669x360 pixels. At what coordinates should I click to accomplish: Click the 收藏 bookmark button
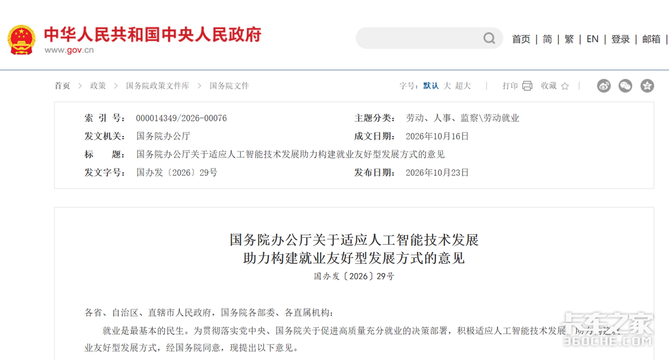(x=549, y=86)
